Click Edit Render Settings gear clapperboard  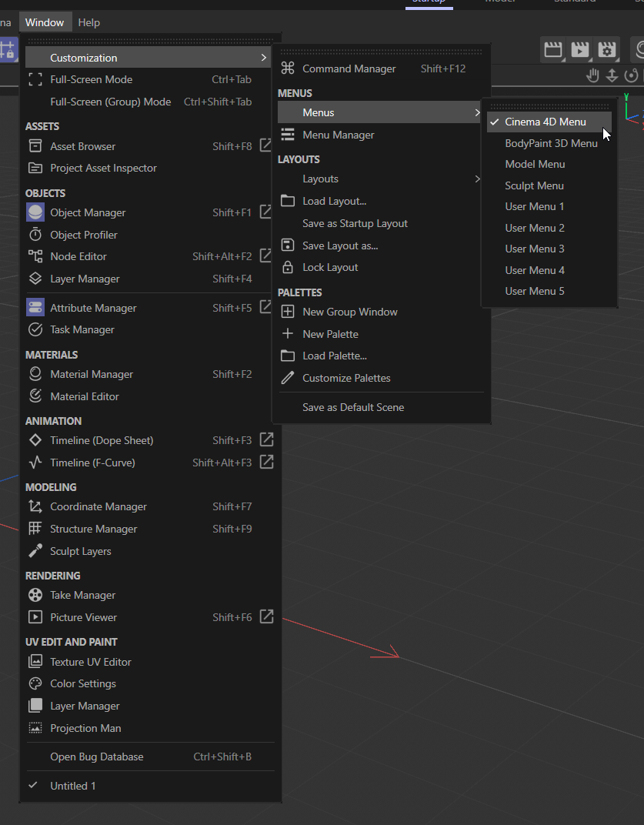[x=606, y=50]
